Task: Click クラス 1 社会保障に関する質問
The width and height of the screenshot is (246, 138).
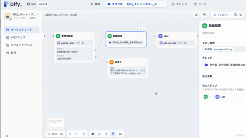Action: point(74,50)
